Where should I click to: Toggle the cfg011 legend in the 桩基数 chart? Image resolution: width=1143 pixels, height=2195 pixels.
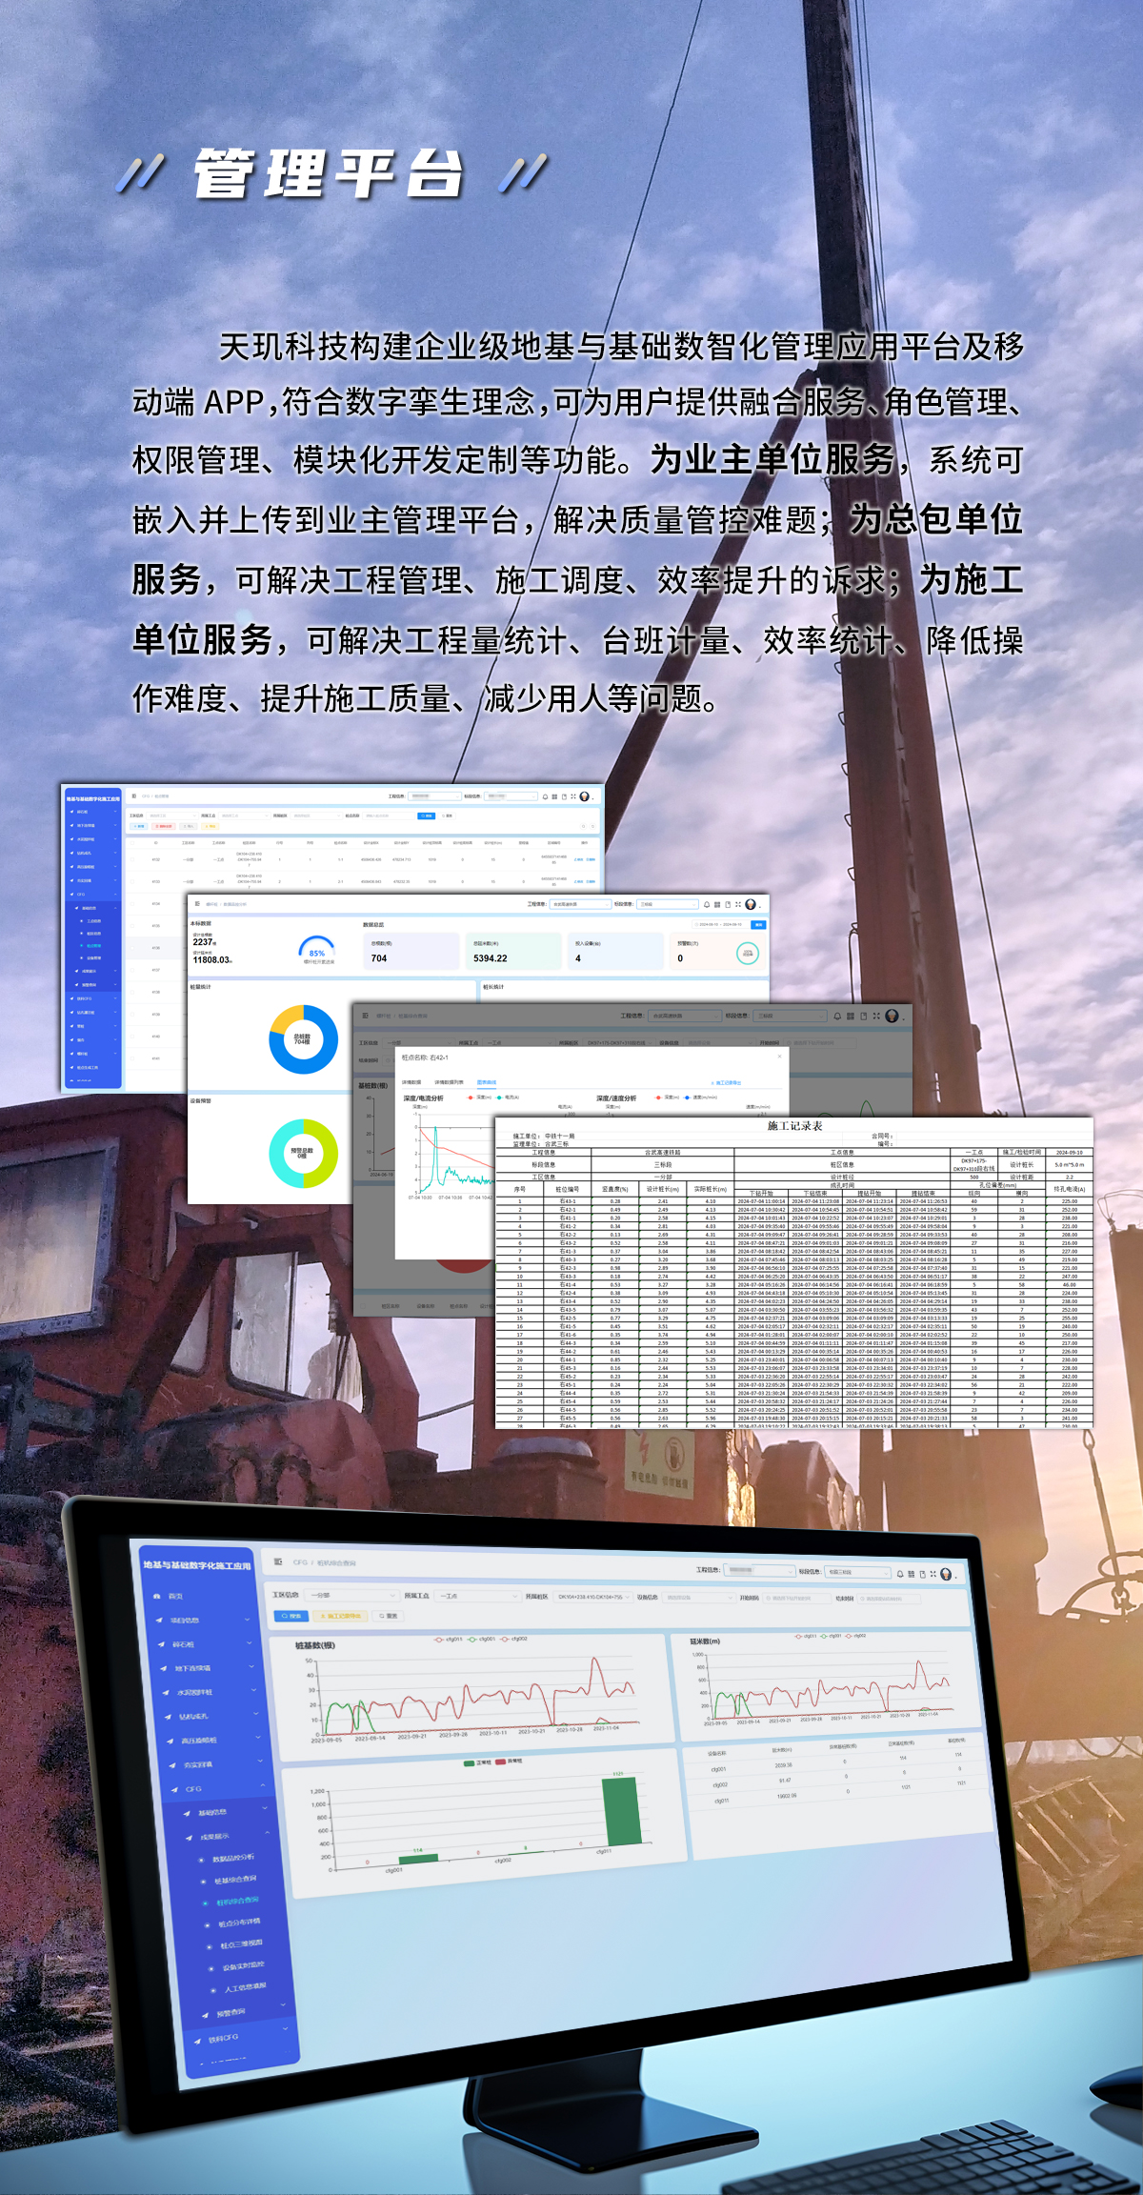448,1639
